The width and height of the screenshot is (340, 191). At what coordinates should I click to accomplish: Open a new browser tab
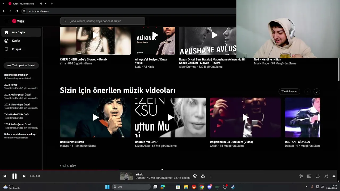[52, 3]
